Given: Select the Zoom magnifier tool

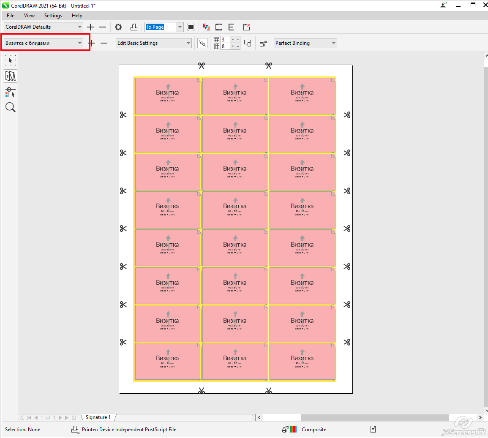Looking at the screenshot, I should coord(10,107).
